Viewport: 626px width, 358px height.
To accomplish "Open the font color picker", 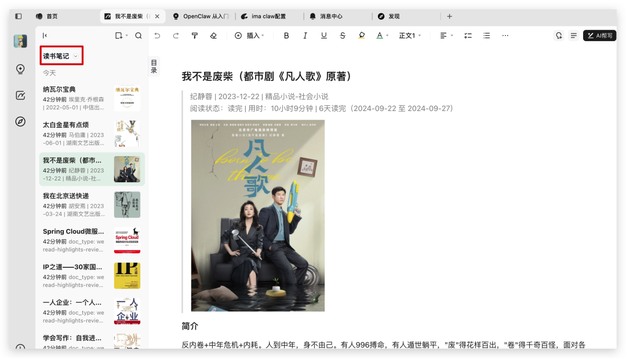I will (381, 35).
